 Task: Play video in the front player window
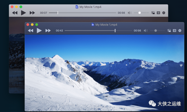pyautogui.click(x=39, y=31)
